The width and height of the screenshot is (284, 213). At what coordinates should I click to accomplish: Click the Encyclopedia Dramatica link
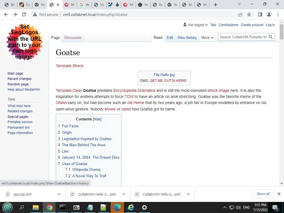(x=134, y=90)
